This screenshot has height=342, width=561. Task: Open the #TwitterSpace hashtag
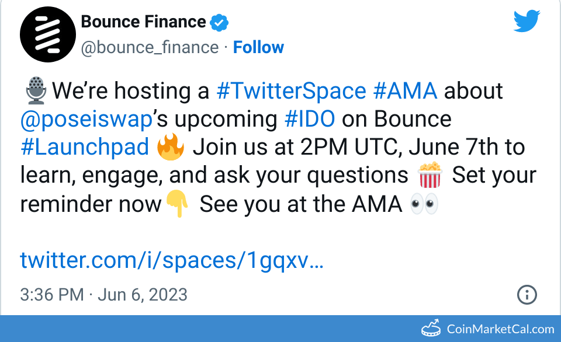pyautogui.click(x=291, y=91)
